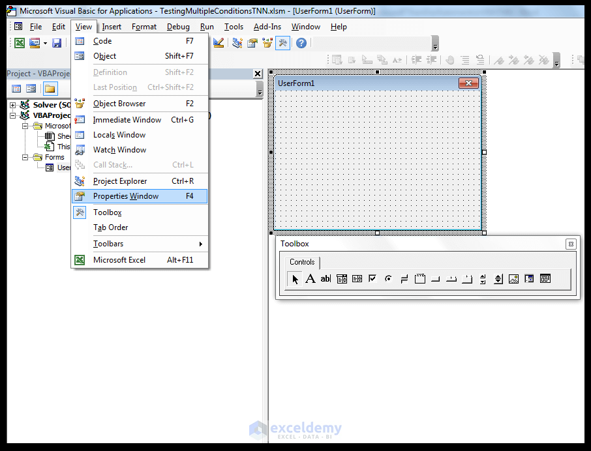The image size is (591, 451).
Task: Choose Object Browser menu entry
Action: (140, 104)
